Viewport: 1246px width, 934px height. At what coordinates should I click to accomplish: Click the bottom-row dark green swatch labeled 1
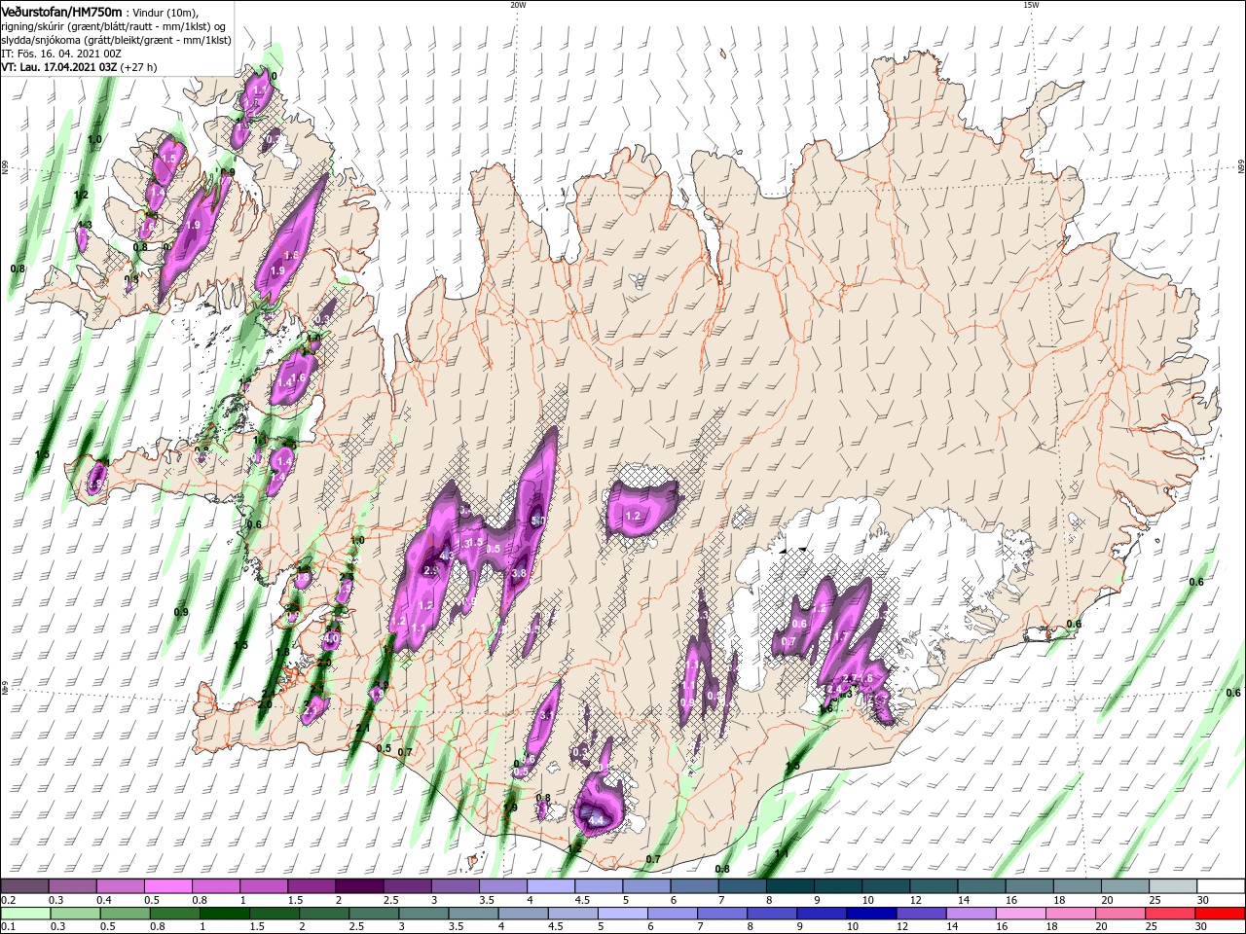226,914
